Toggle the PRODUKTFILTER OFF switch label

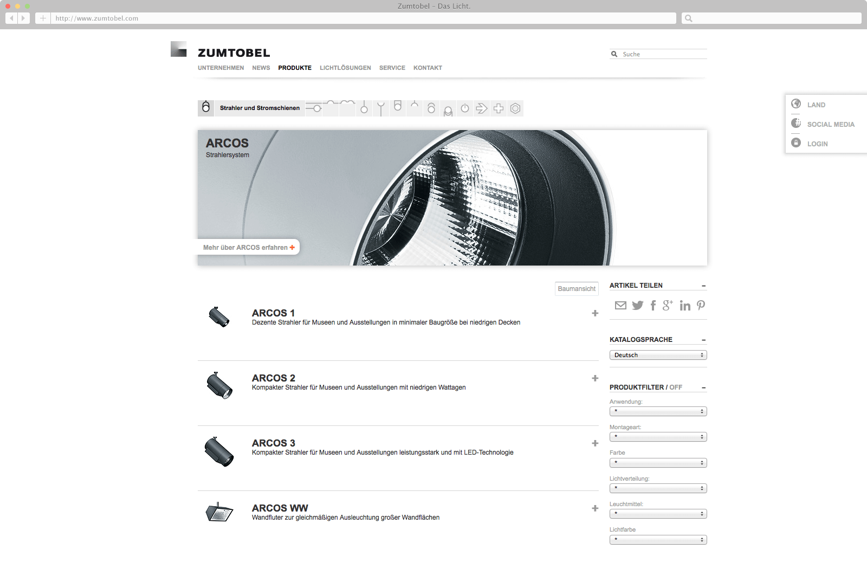676,387
